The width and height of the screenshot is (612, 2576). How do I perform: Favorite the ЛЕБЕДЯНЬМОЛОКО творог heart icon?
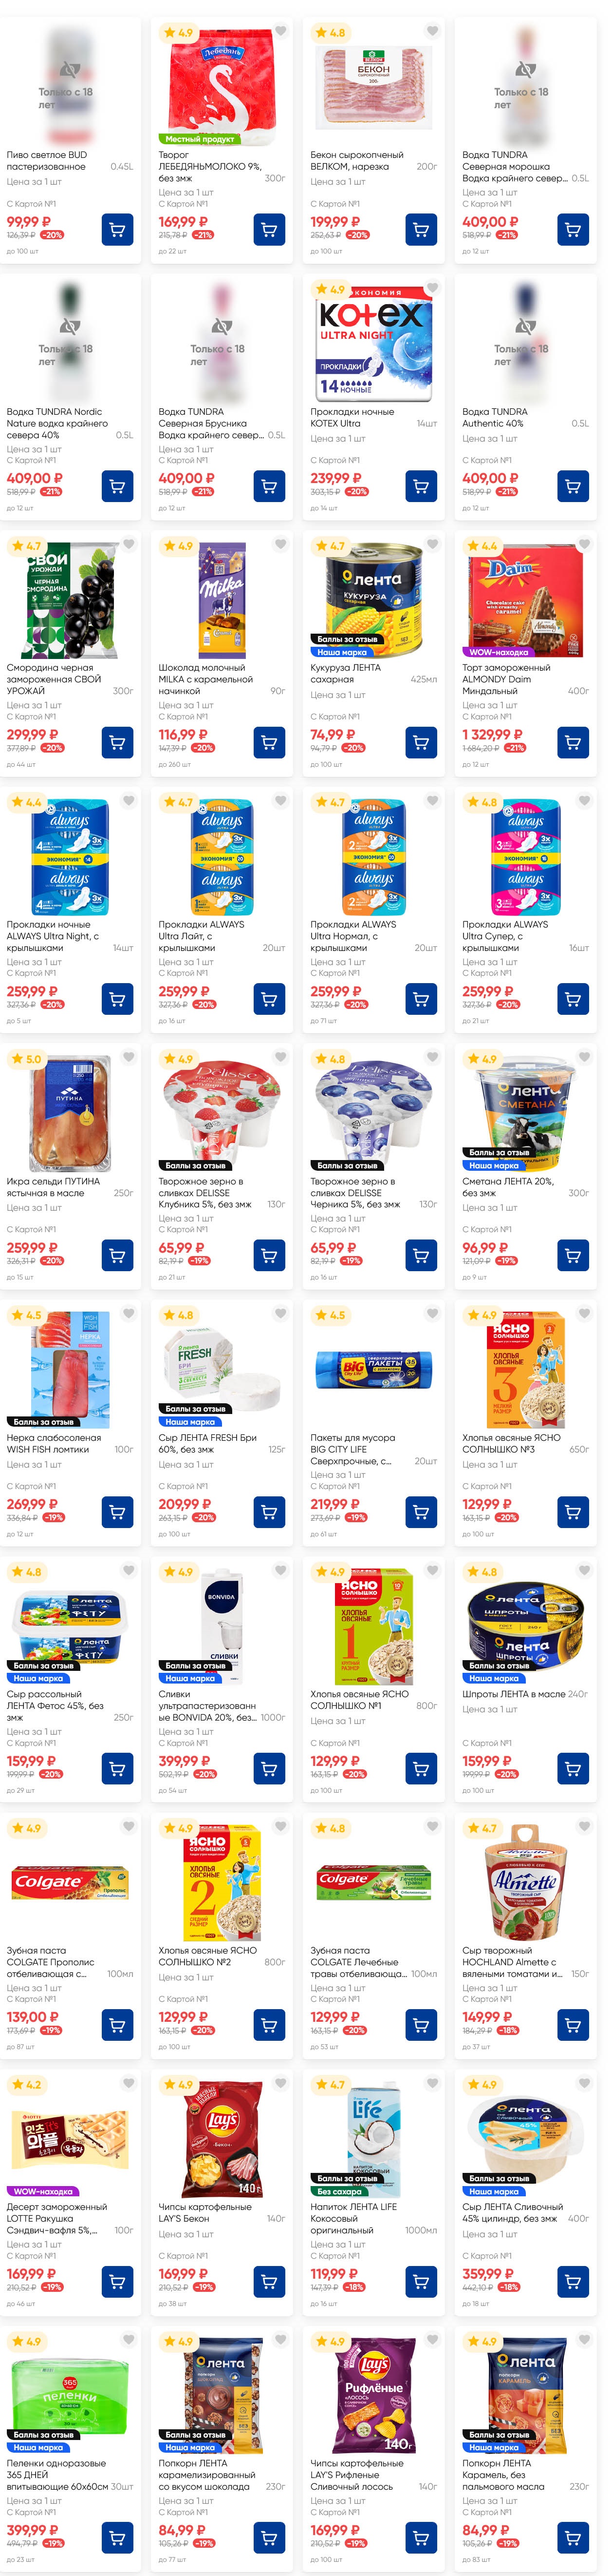coord(280,31)
